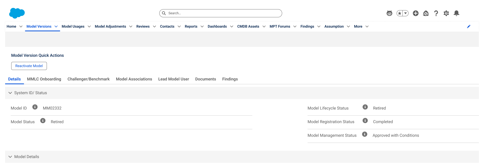Click the favorites star icon

[x=399, y=13]
